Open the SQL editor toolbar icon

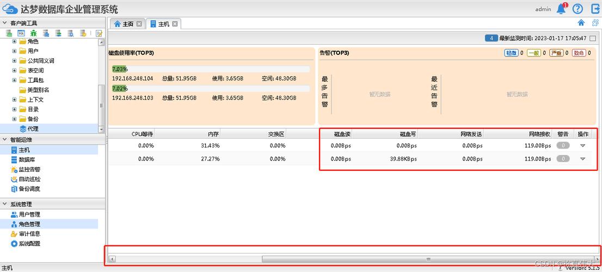21,33
